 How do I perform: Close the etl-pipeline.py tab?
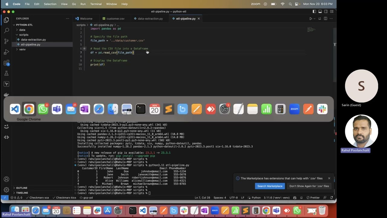pyautogui.click(x=199, y=18)
